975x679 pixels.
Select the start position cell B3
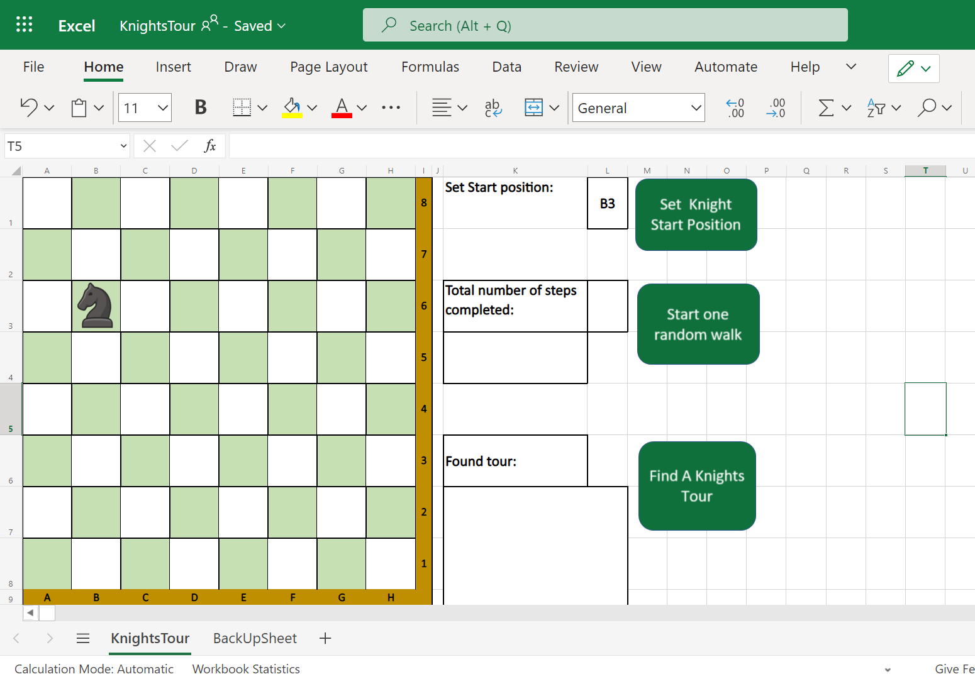click(608, 203)
